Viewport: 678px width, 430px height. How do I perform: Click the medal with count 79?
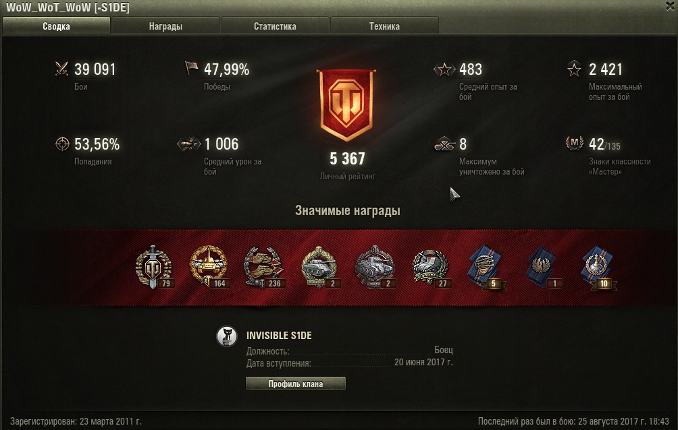153,268
